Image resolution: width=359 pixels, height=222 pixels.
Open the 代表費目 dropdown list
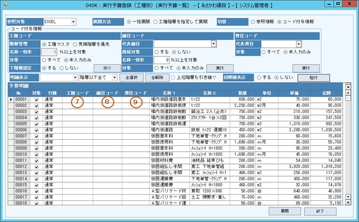click(x=299, y=44)
